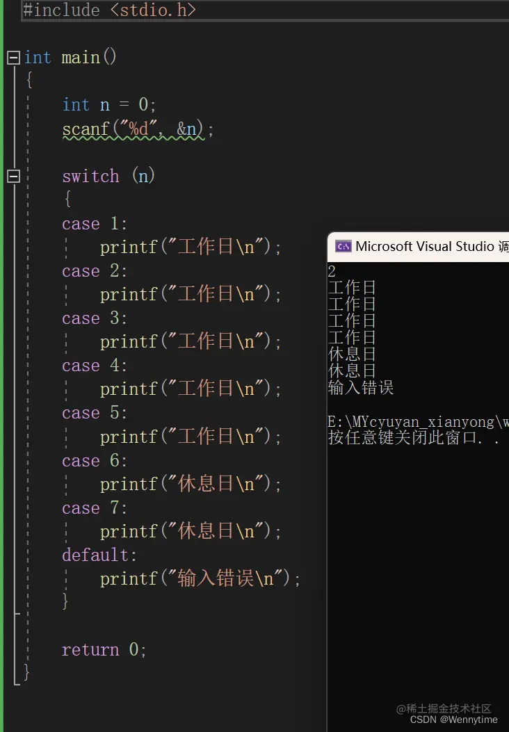
Task: Click the case 6: label
Action: [x=95, y=461]
